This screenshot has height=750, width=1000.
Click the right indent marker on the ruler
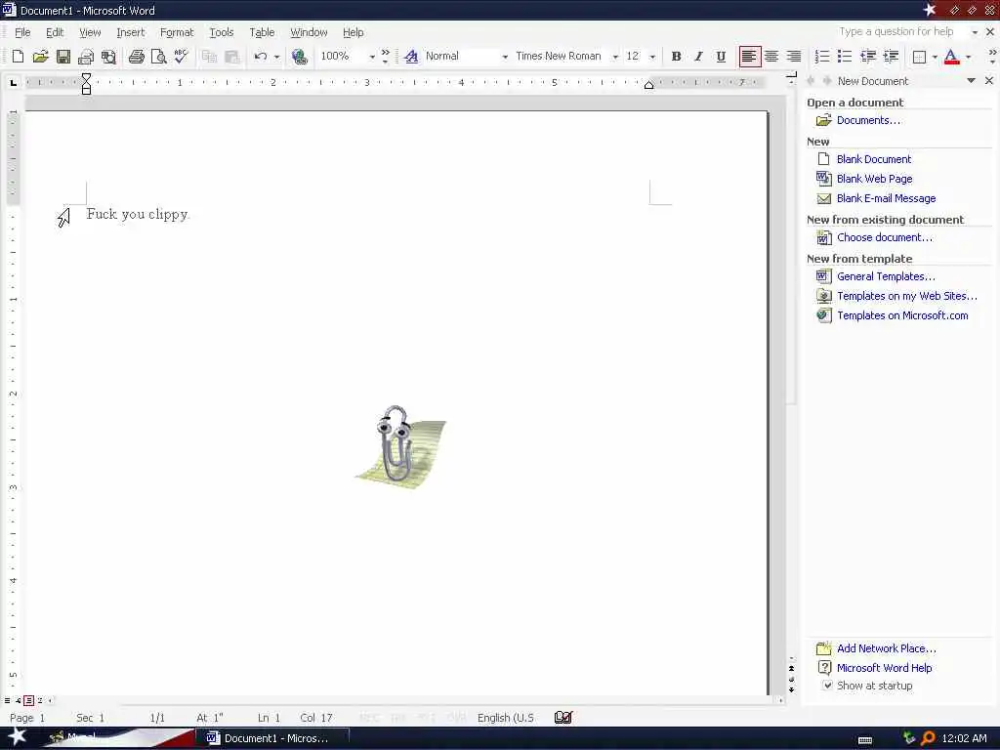pos(648,86)
